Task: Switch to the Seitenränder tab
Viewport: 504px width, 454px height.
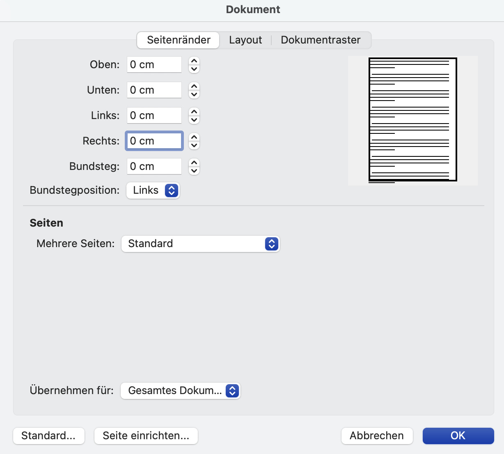Action: pos(178,40)
